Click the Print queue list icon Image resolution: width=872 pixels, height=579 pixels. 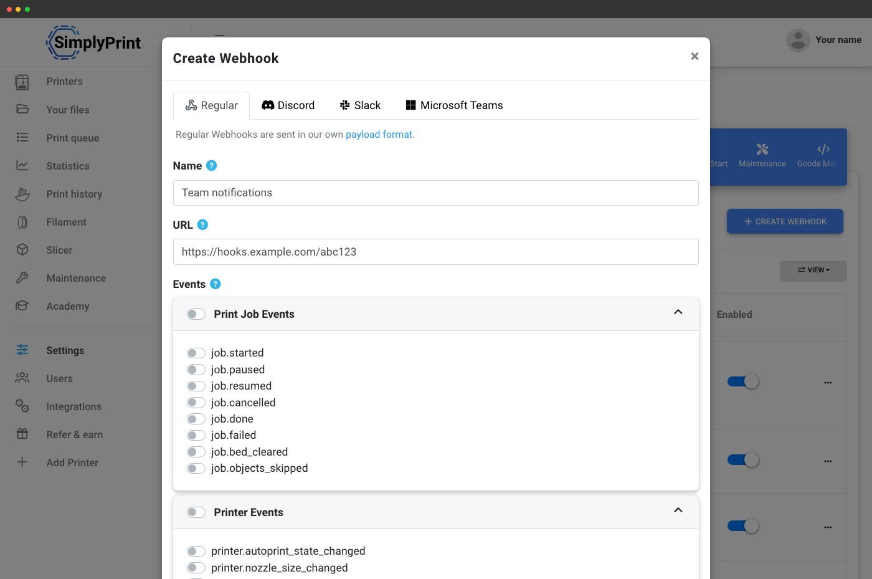(22, 137)
